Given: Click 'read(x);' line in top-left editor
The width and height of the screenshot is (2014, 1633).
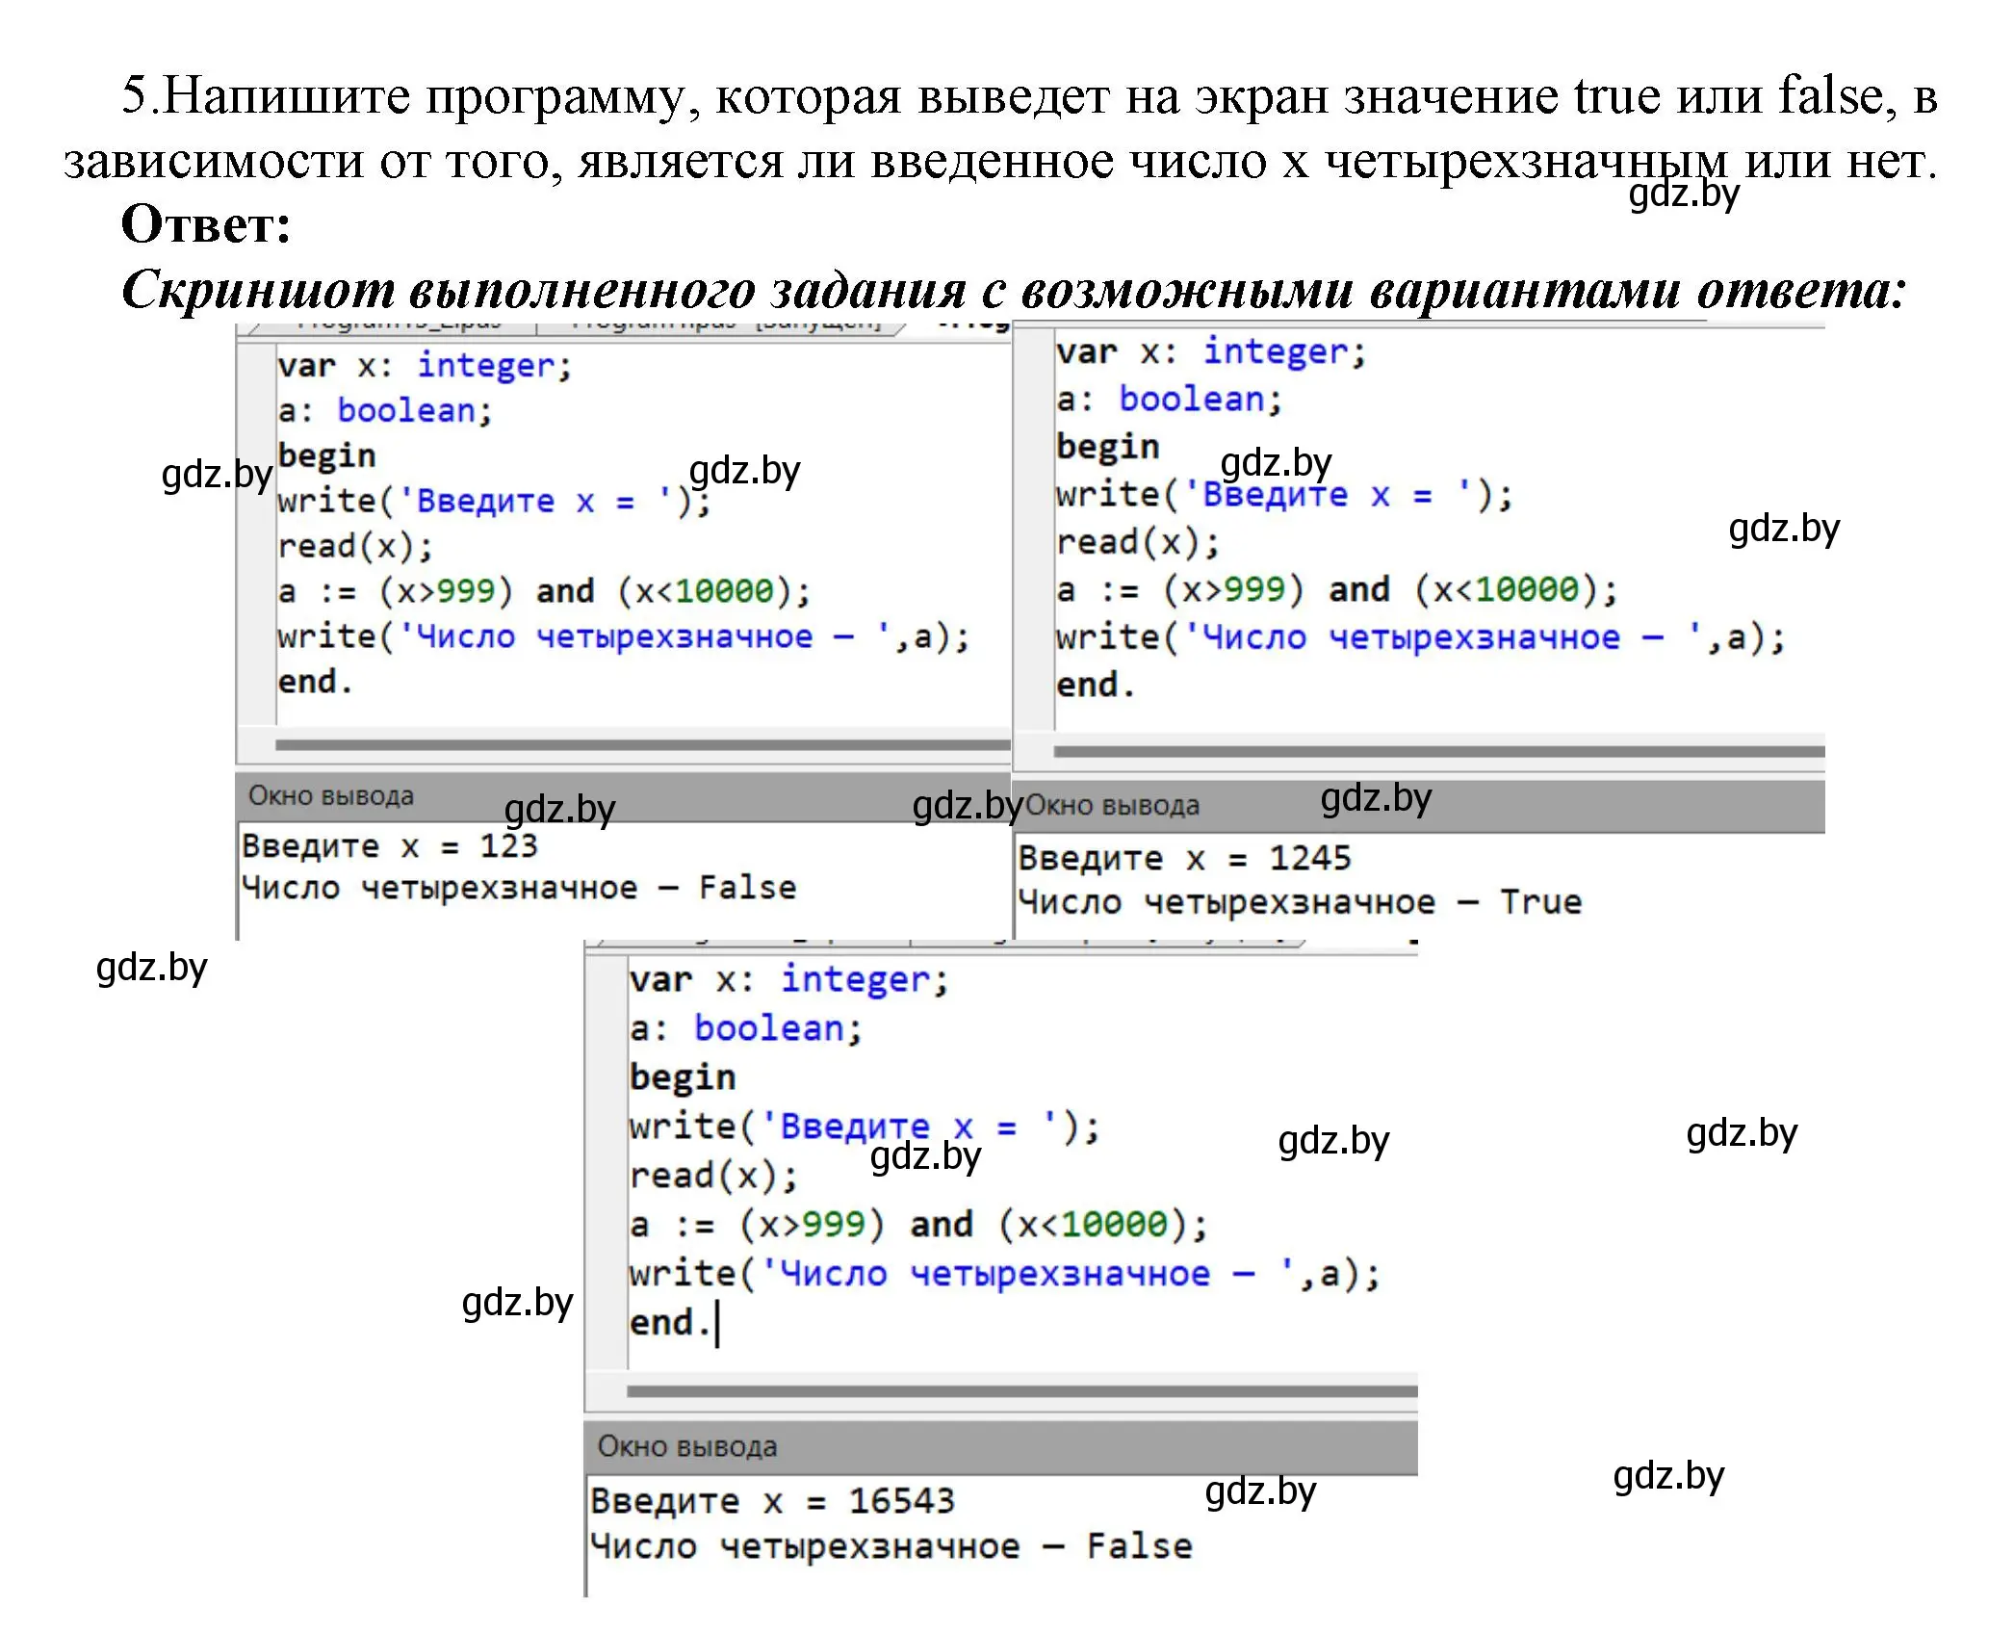Looking at the screenshot, I should (x=355, y=546).
